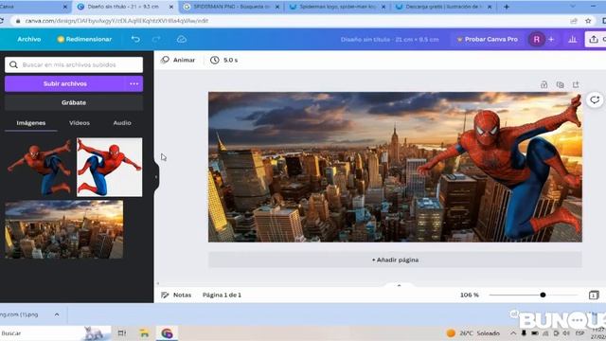Image resolution: width=606 pixels, height=341 pixels.
Task: Switch to the Descarga gratis browser tab
Action: pos(444,7)
